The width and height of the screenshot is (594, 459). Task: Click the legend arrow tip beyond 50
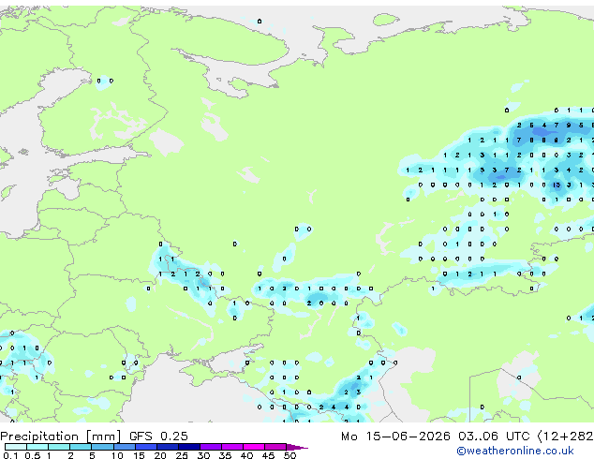[297, 447]
